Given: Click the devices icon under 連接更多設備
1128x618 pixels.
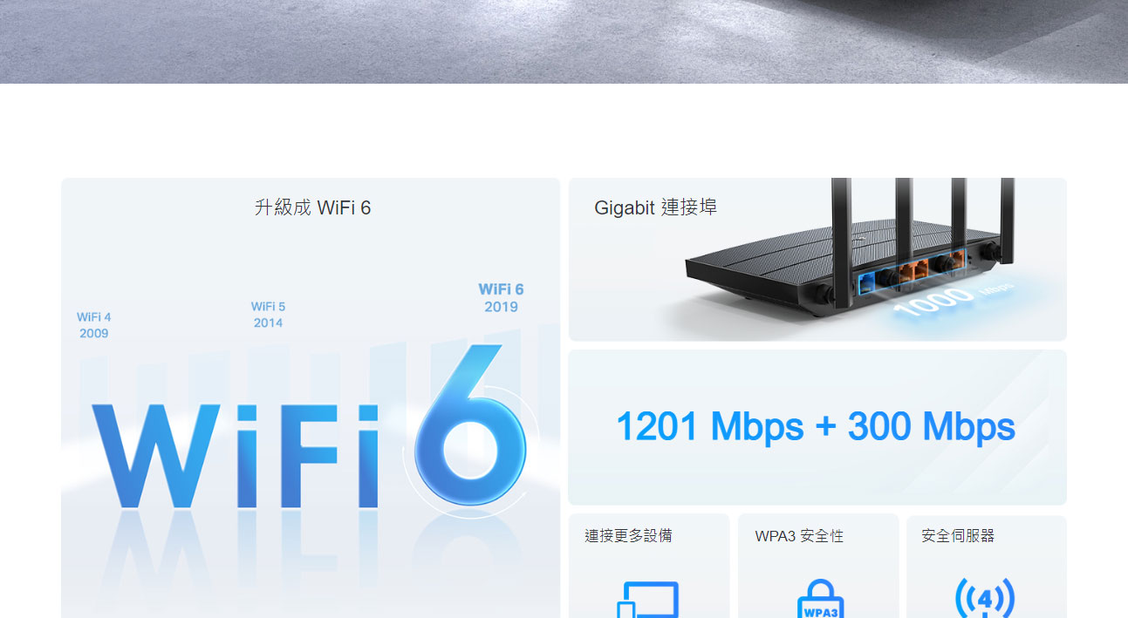Looking at the screenshot, I should click(x=647, y=600).
